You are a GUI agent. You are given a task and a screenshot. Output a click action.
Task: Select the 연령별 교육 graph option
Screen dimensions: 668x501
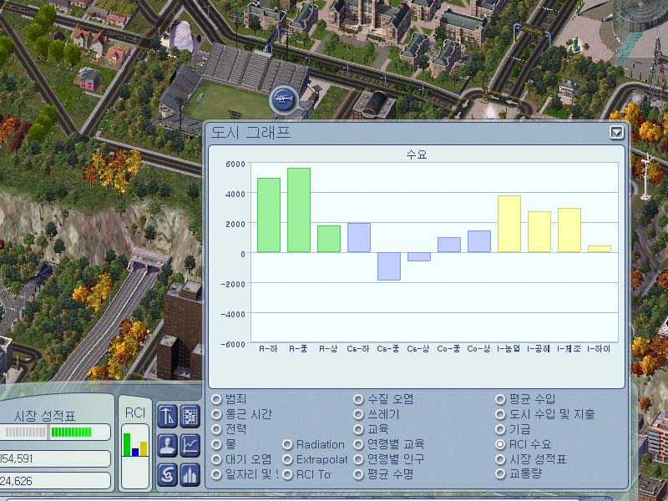[358, 444]
